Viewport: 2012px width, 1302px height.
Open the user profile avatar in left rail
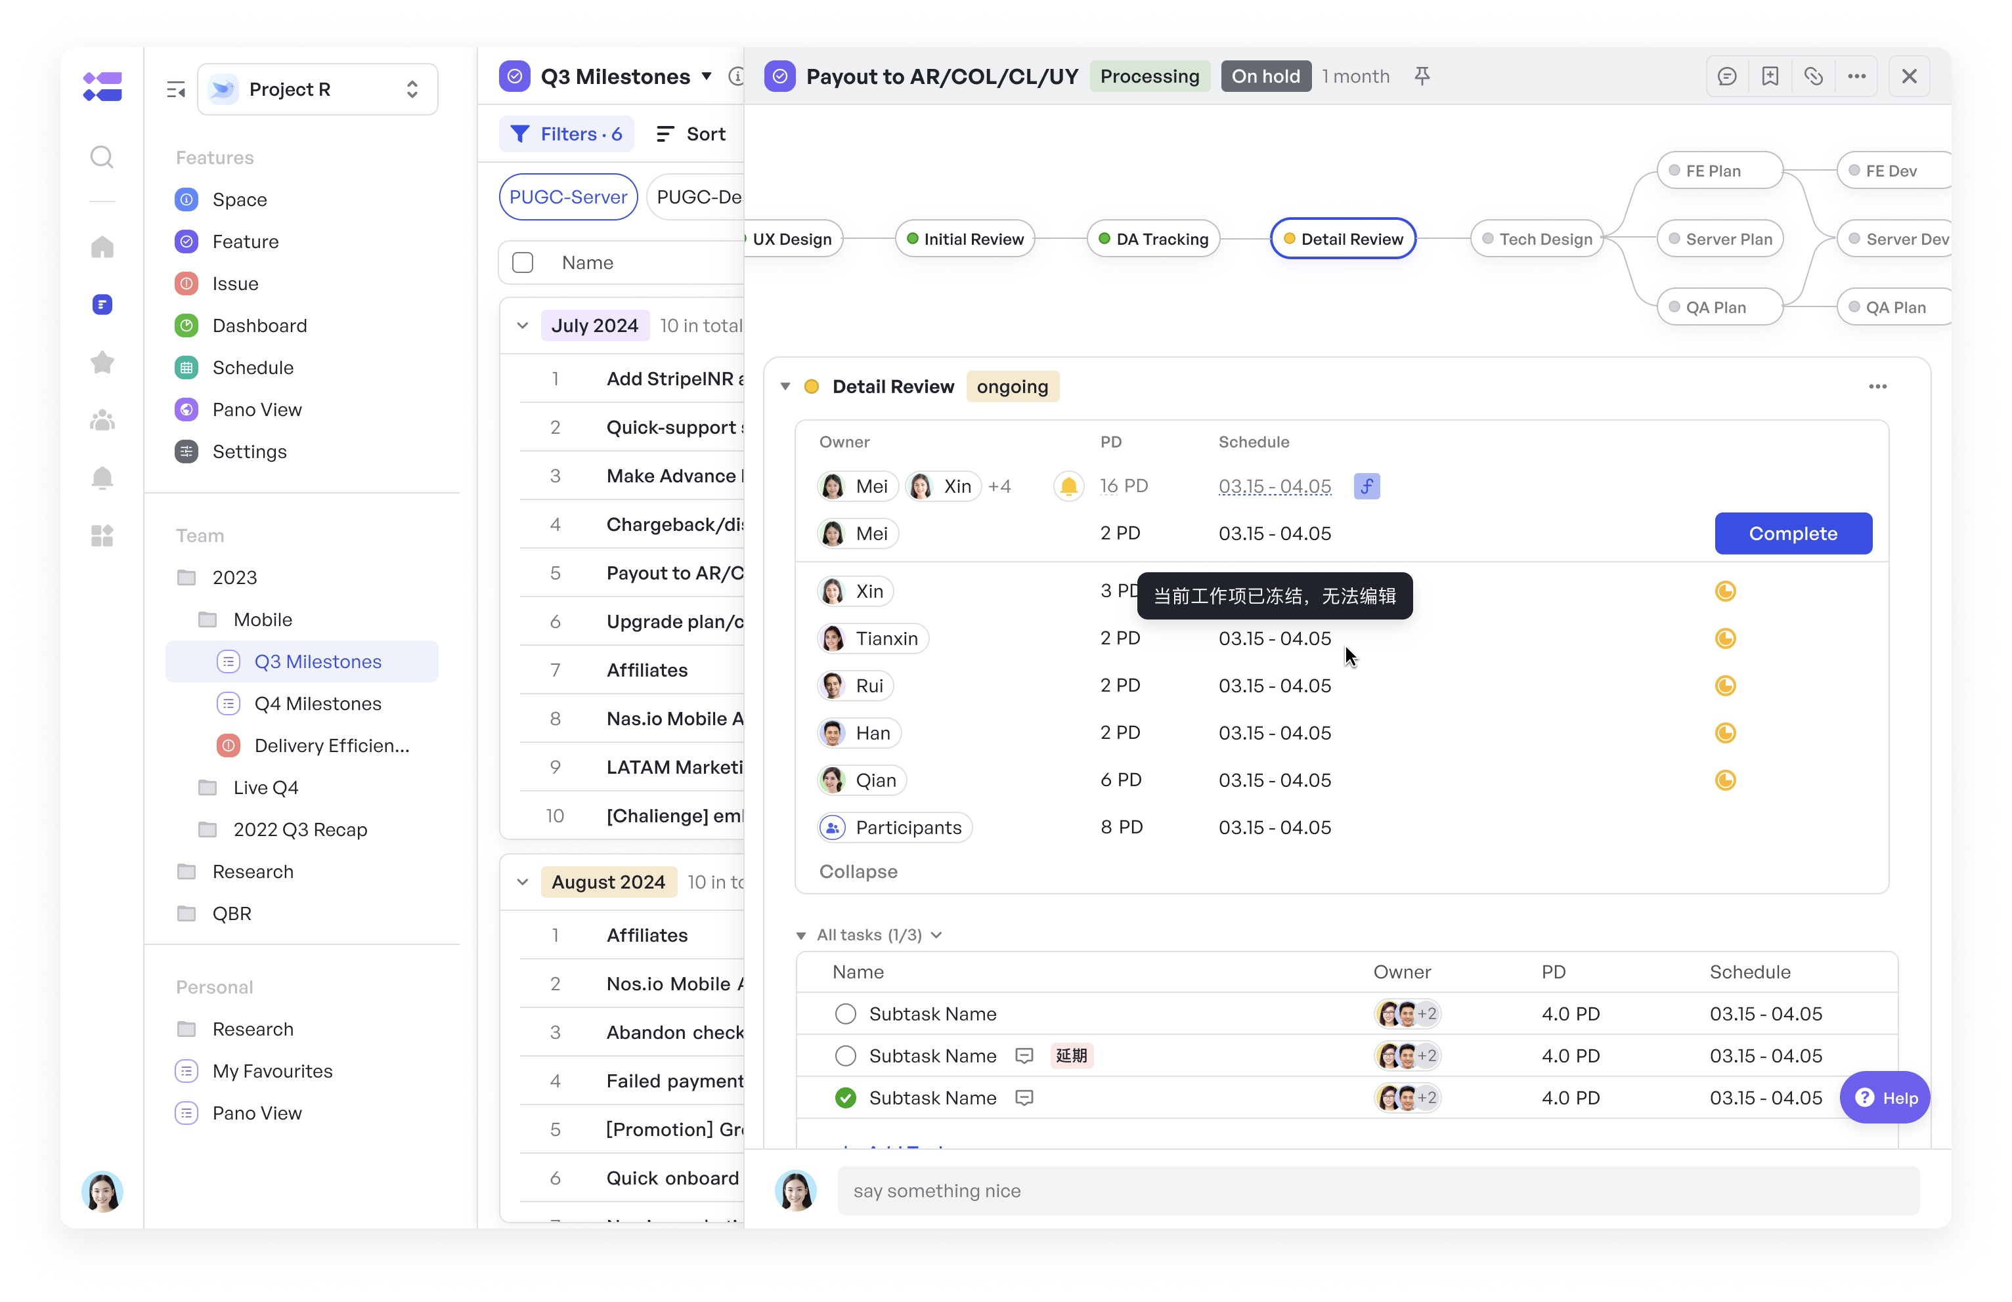pos(101,1192)
